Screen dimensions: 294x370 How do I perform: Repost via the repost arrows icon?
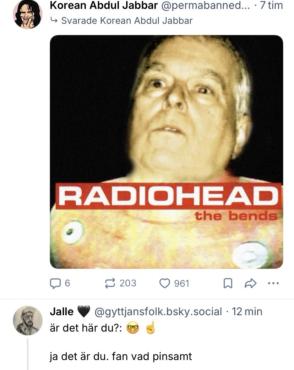tap(110, 283)
